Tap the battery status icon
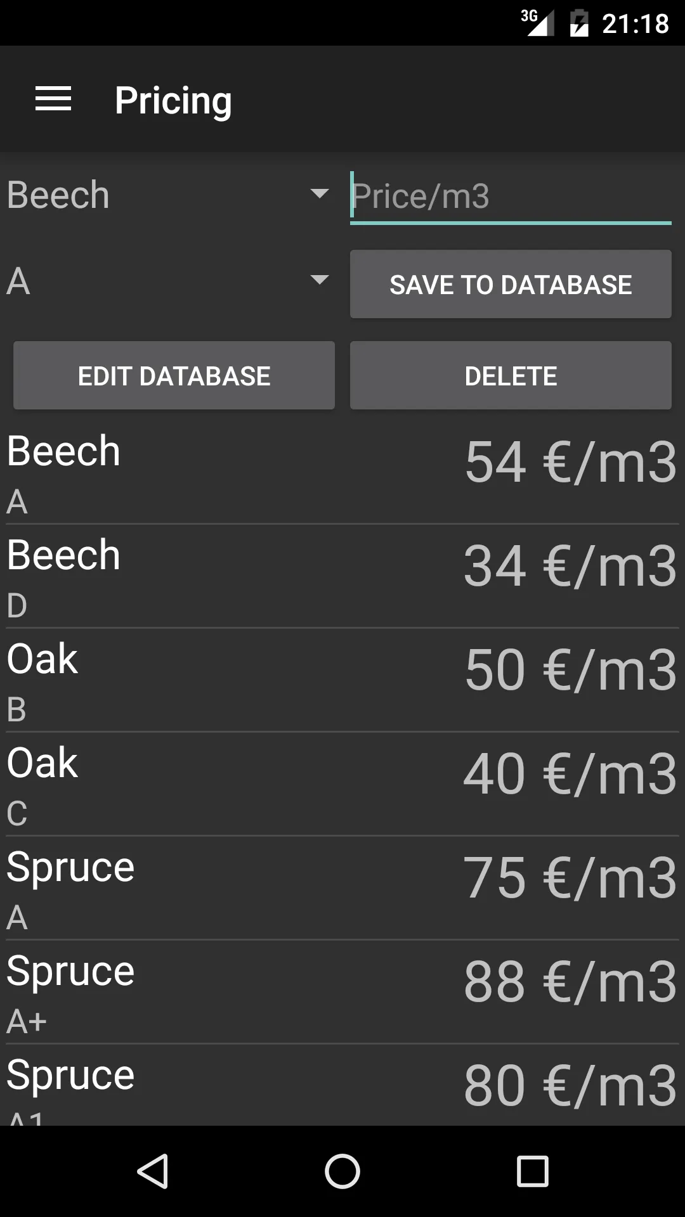The height and width of the screenshot is (1217, 685). coord(579,23)
